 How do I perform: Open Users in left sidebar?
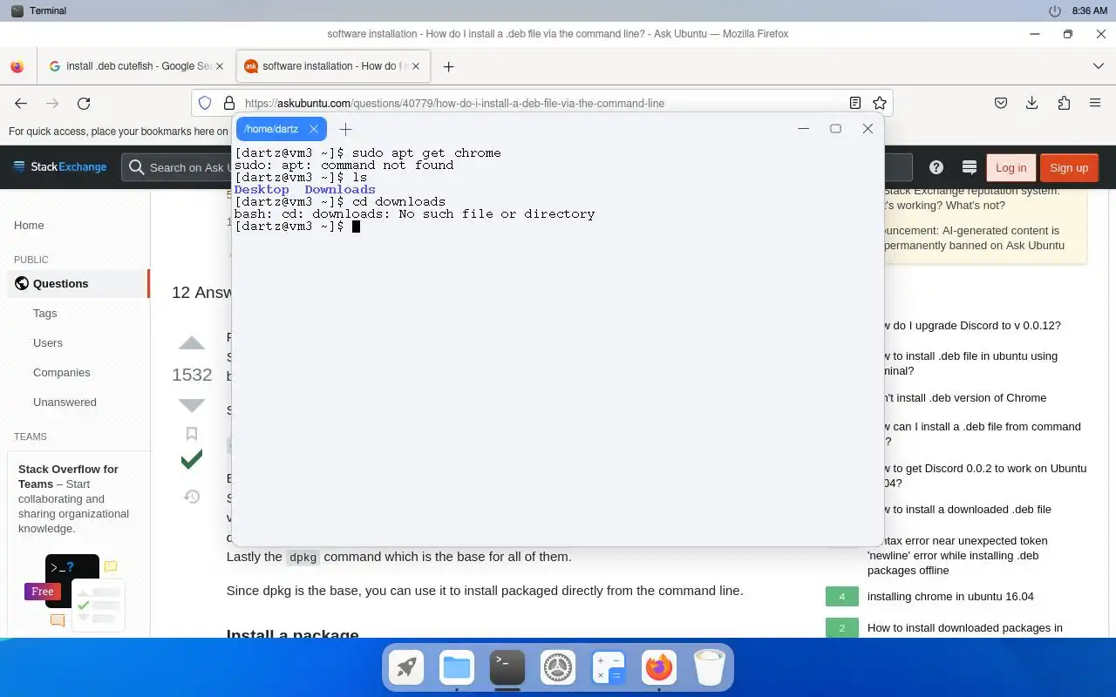pyautogui.click(x=48, y=342)
